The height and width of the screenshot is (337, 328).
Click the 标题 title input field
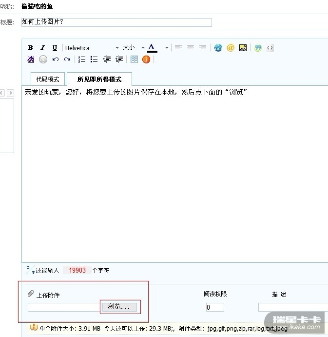116,22
